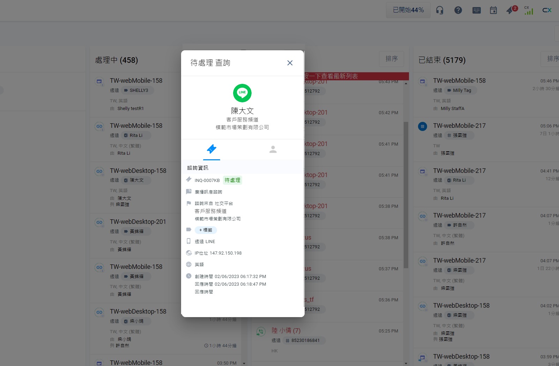Click 創建時間 02/06/2023 06:17:32 PM
559x366 pixels.
point(230,277)
